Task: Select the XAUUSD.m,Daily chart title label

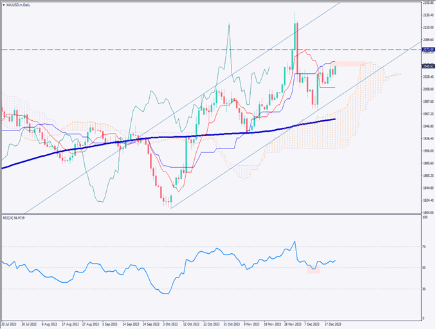Action: click(x=20, y=4)
